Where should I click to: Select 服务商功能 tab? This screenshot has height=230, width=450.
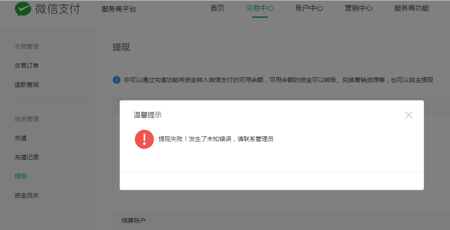click(x=411, y=8)
